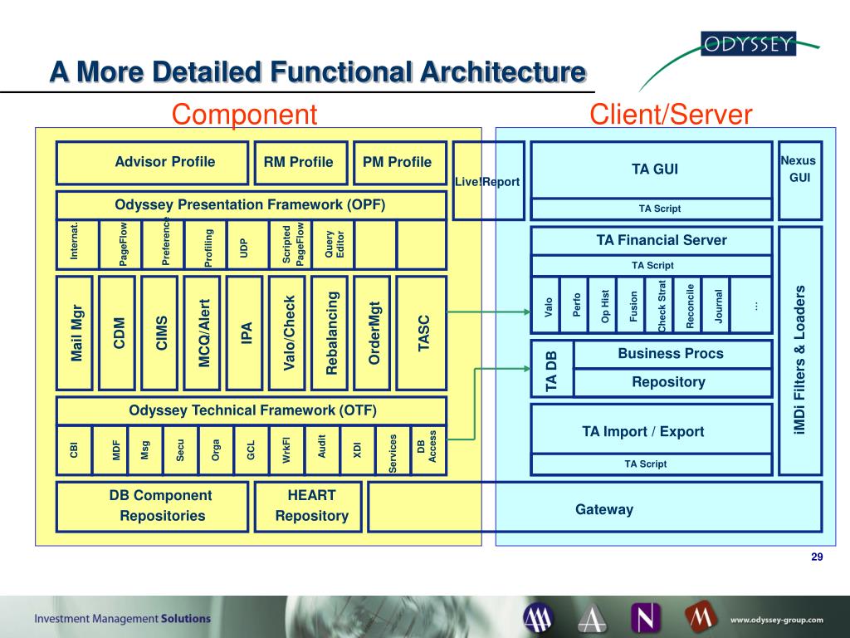Viewport: 850px width, 638px height.
Task: Click the Odyssey Technical Framework (OTF) bar
Action: click(x=251, y=410)
